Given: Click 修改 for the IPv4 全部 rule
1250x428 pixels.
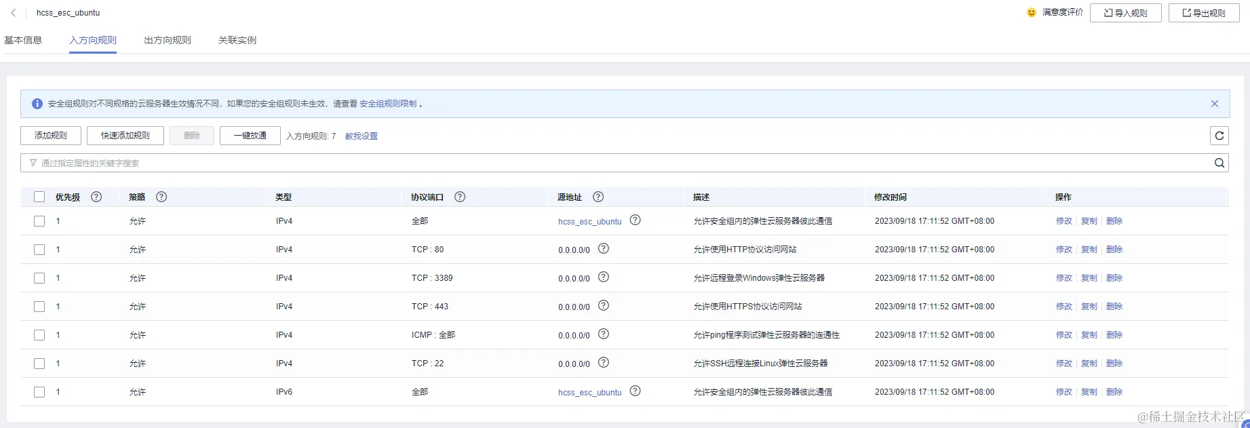Looking at the screenshot, I should pos(1064,221).
